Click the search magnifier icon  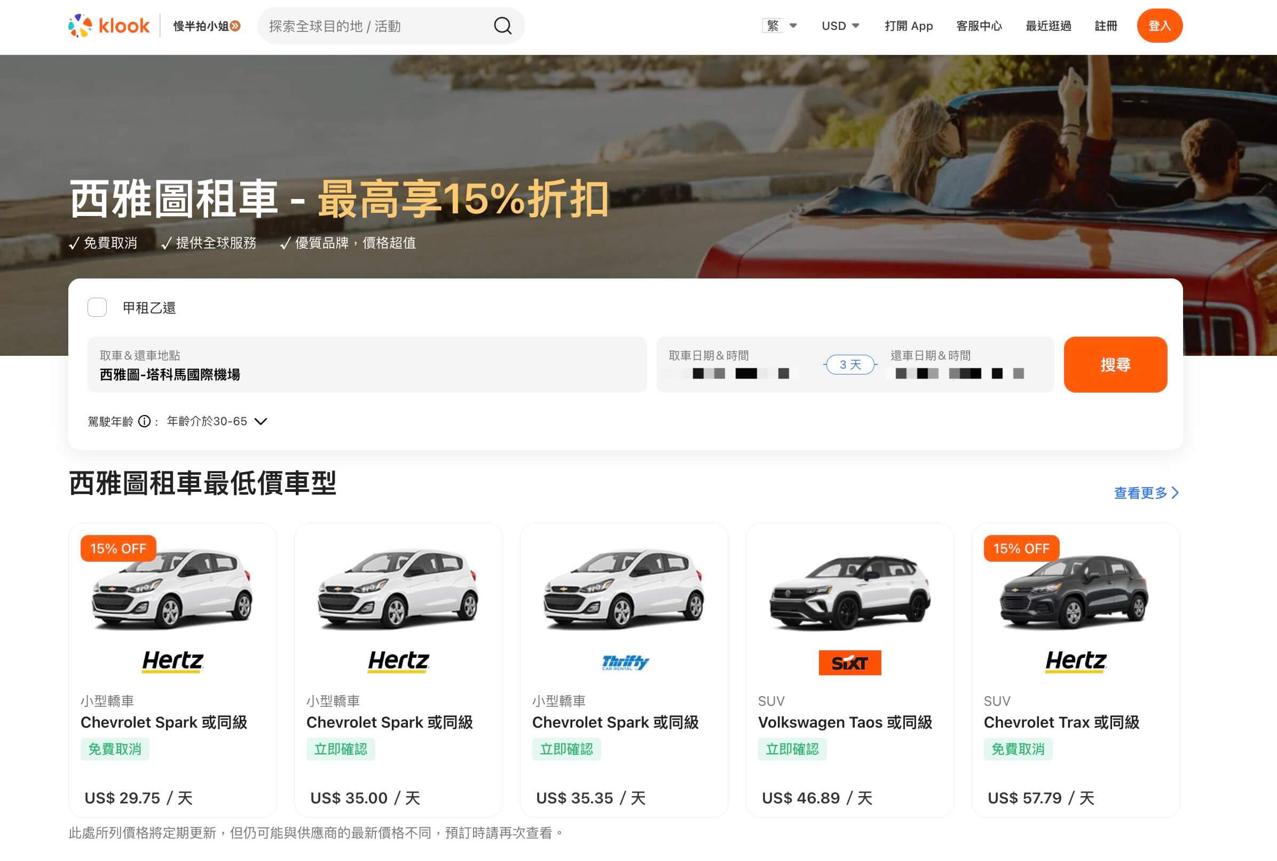click(501, 25)
